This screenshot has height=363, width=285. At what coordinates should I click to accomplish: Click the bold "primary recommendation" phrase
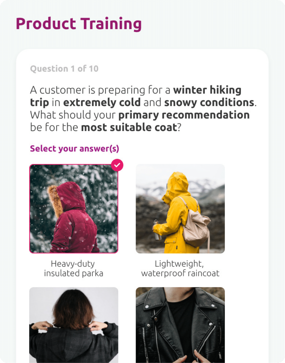(184, 115)
